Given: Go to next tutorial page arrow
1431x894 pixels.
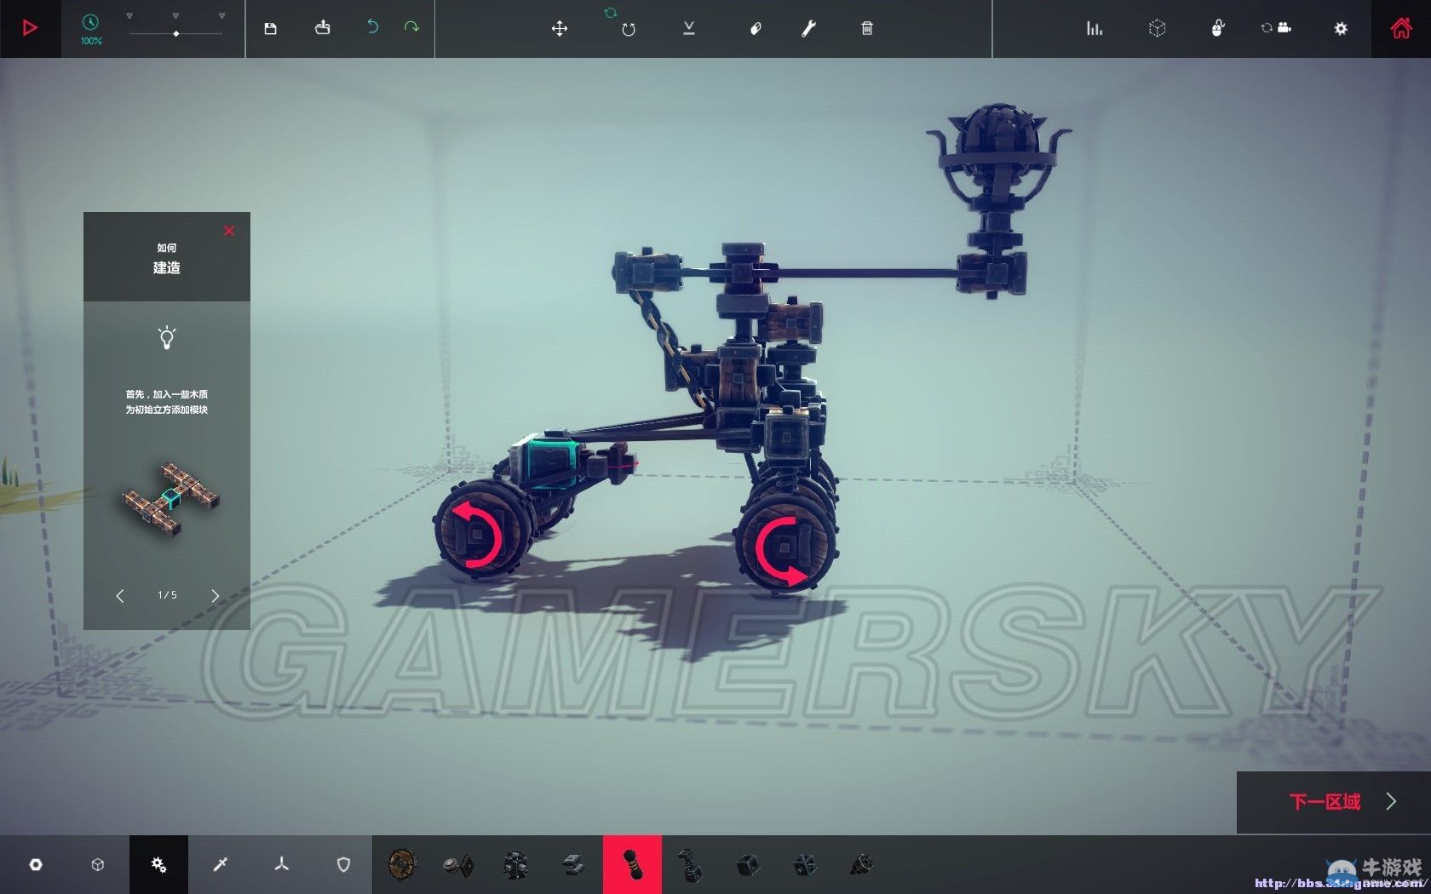Looking at the screenshot, I should [x=215, y=596].
